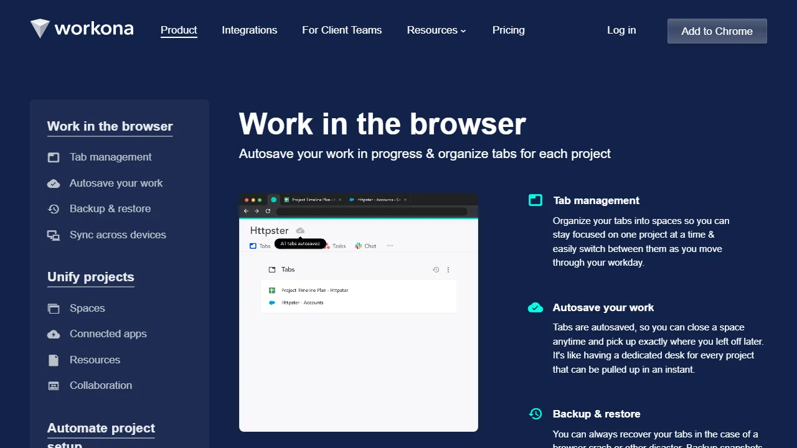Click the Work in the browser main headline
797x448 pixels.
tap(382, 124)
